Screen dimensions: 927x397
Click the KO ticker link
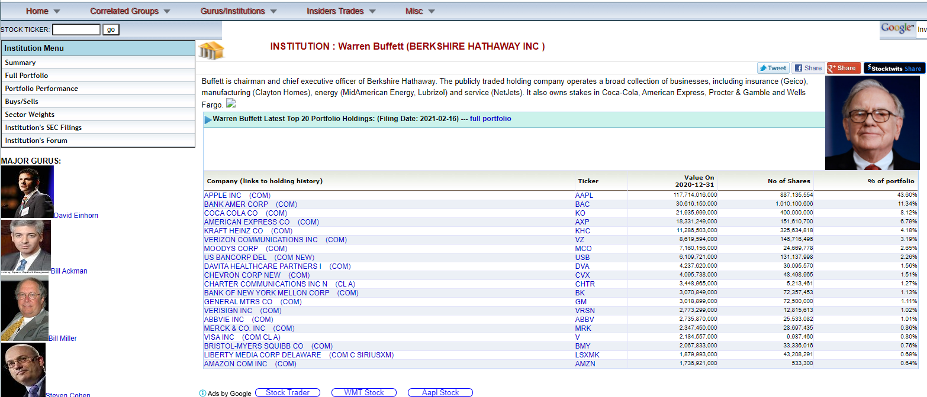[580, 213]
